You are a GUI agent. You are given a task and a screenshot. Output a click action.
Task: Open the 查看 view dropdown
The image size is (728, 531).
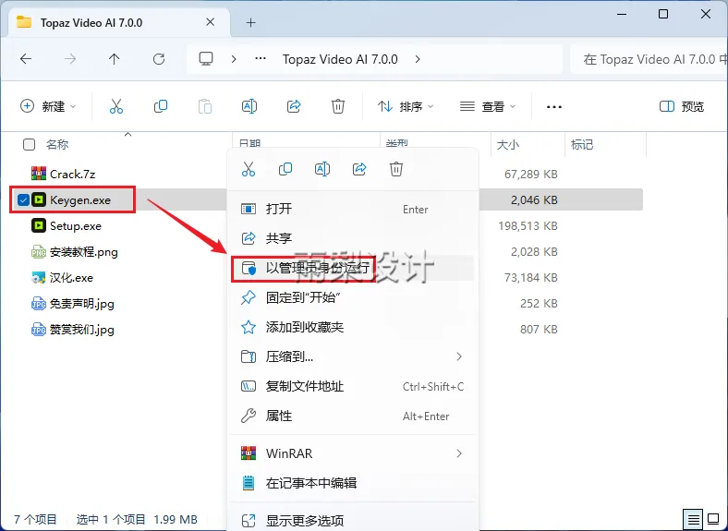pos(488,107)
